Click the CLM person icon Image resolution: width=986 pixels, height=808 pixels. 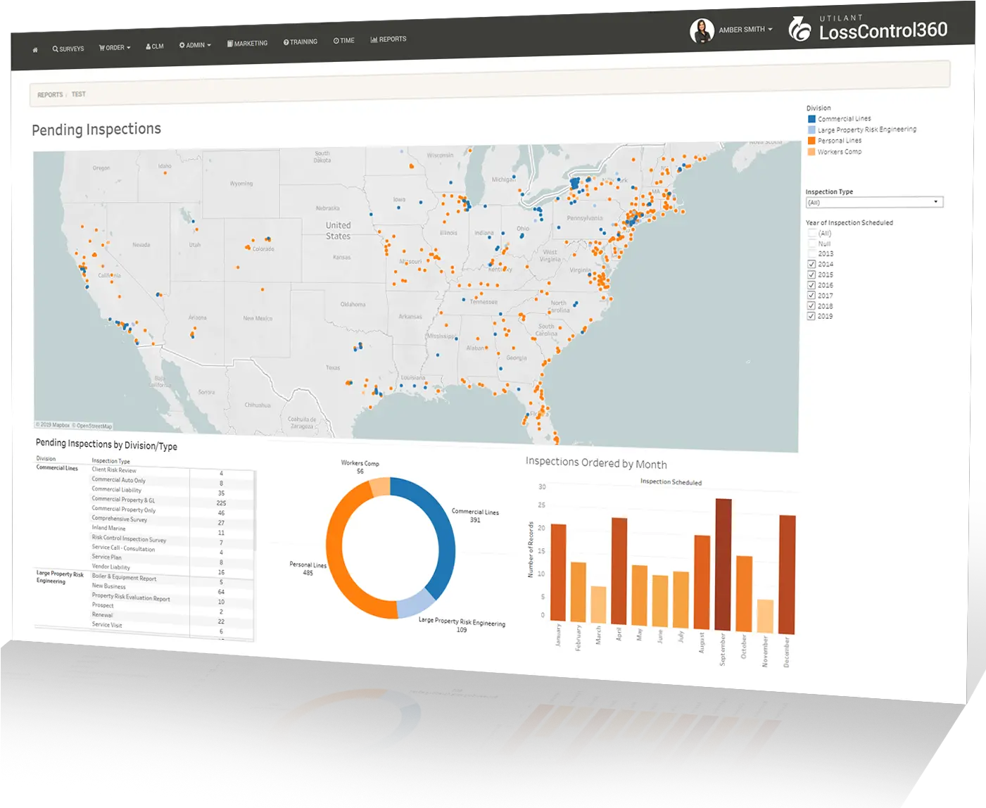(148, 46)
